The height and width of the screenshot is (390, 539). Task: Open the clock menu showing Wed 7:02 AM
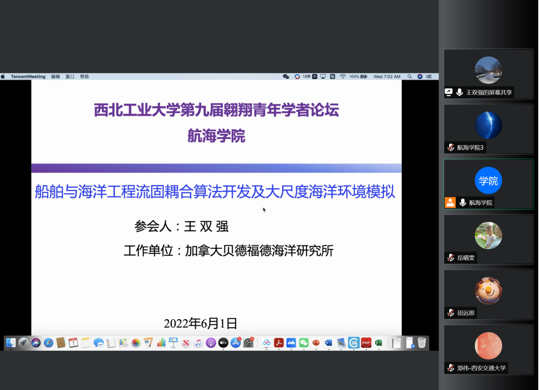(x=387, y=76)
